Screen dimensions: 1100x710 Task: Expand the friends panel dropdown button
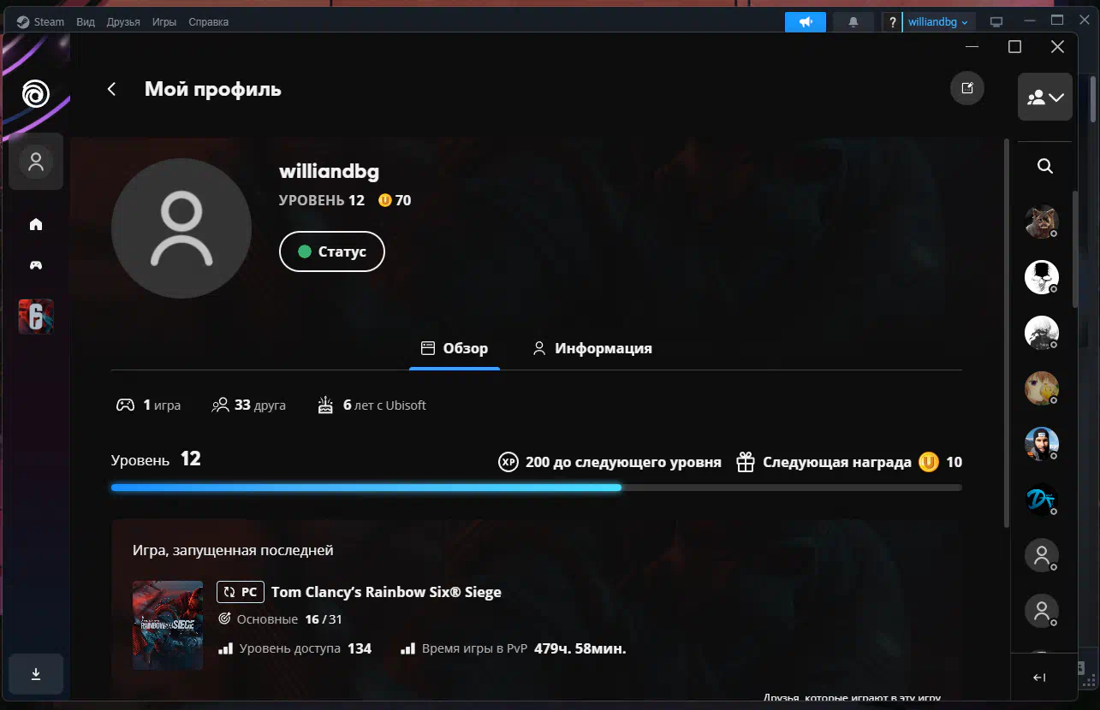1044,97
